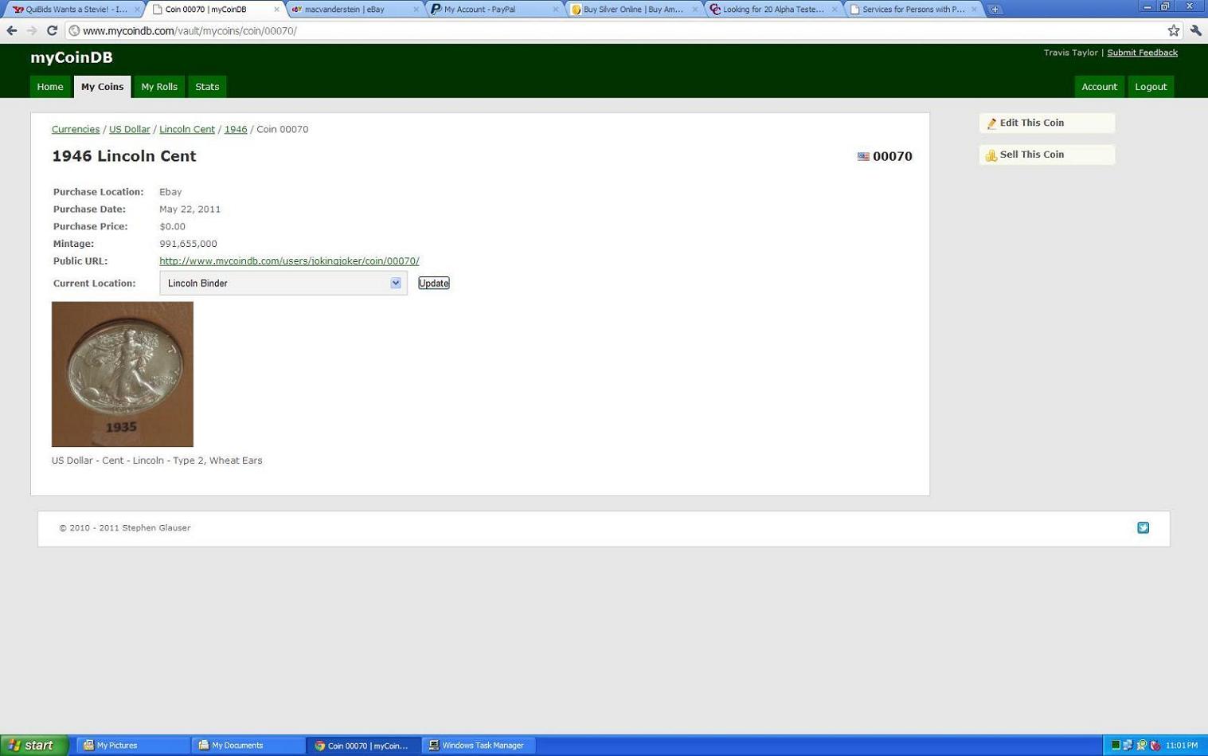Open the Stats tab
This screenshot has width=1208, height=756.
point(207,87)
